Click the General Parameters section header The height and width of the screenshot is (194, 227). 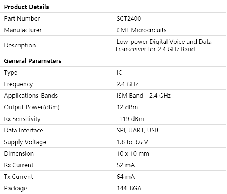pyautogui.click(x=33, y=61)
